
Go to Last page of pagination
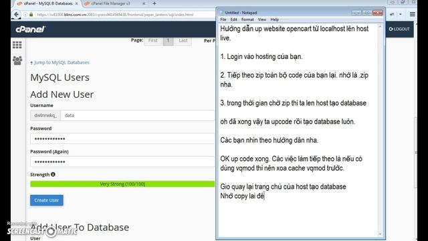tap(183, 40)
